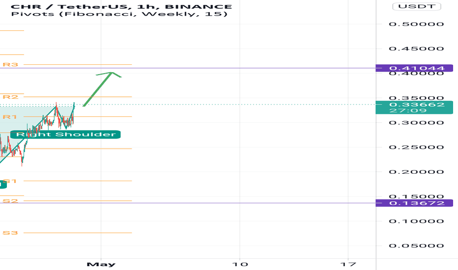Viewport: 458px width, 270px height.
Task: Click the May date on time axis
Action: [101, 264]
